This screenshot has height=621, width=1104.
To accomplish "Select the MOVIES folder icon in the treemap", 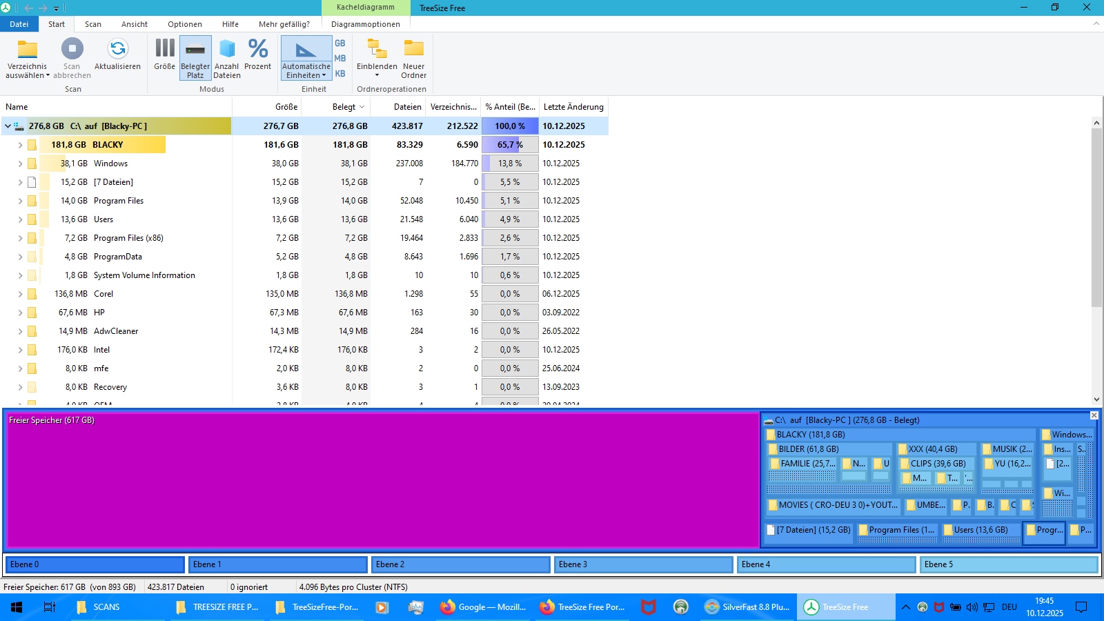I will (x=773, y=505).
